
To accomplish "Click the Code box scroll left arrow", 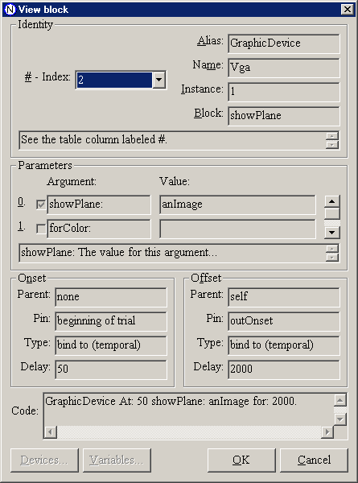I will [50, 431].
